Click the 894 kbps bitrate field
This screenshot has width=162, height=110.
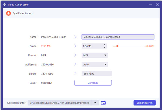96,74
